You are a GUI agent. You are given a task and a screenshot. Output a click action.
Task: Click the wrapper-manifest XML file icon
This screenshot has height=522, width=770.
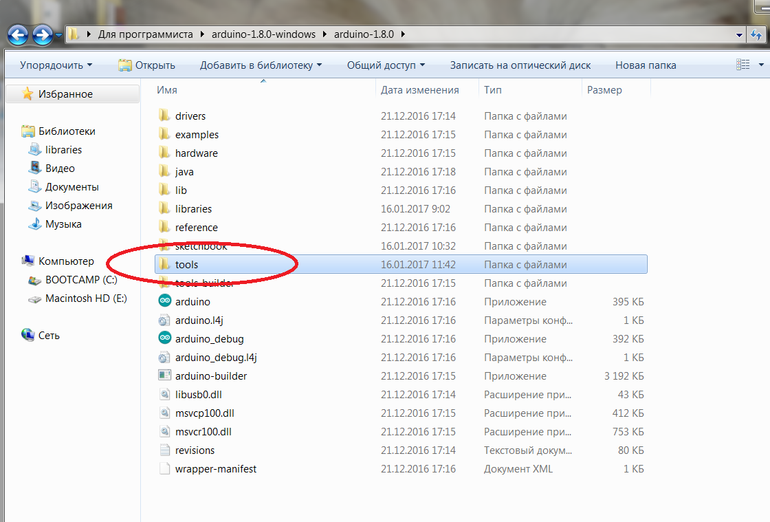point(164,468)
